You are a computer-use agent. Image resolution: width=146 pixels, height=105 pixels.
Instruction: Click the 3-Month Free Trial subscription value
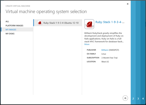tap(109, 58)
